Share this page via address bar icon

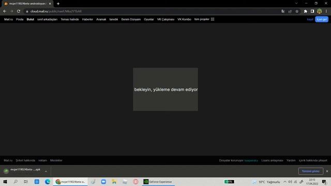(x=290, y=11)
